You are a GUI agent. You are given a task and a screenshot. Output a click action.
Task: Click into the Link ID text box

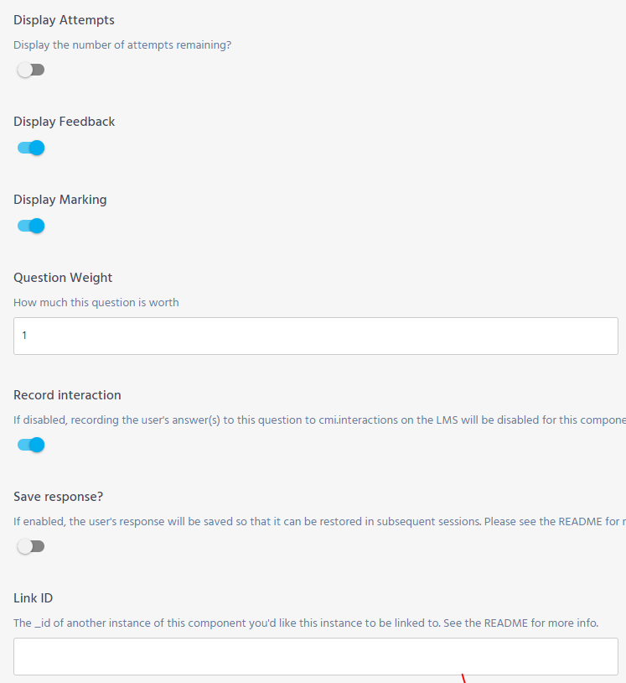[316, 656]
